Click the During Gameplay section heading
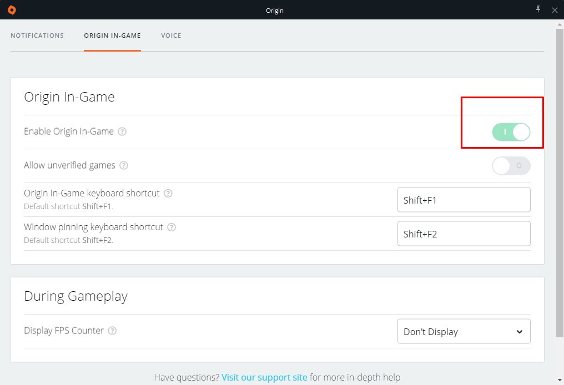 tap(76, 296)
